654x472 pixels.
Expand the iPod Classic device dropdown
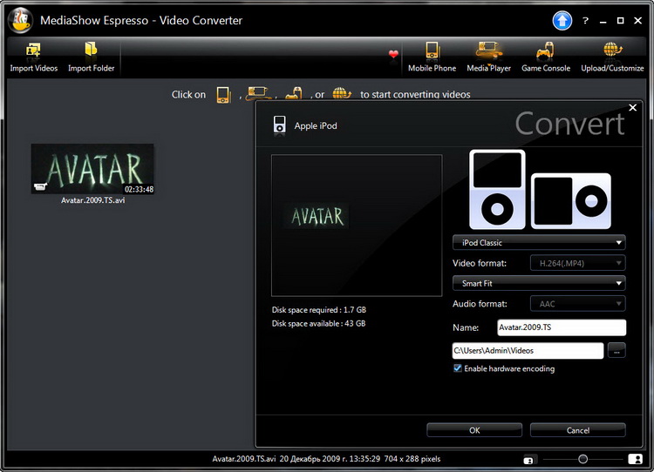pyautogui.click(x=539, y=243)
